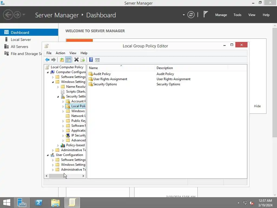Click tree pane scroll right arrow
The height and width of the screenshot is (208, 277).
[x=83, y=176]
